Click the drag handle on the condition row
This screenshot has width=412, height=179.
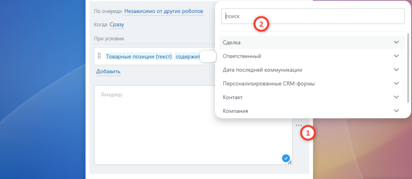99,56
